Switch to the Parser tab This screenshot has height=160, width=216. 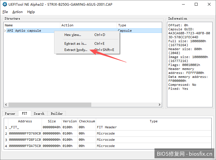(x=10, y=114)
